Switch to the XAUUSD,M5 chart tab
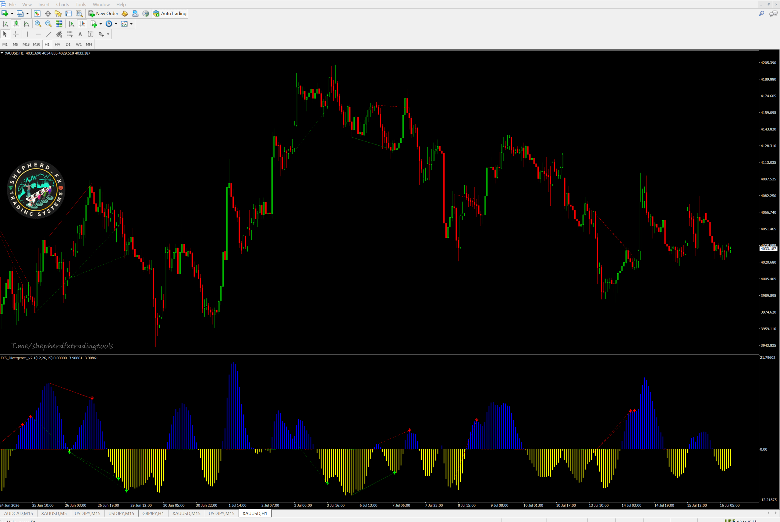This screenshot has height=522, width=780. 54,513
